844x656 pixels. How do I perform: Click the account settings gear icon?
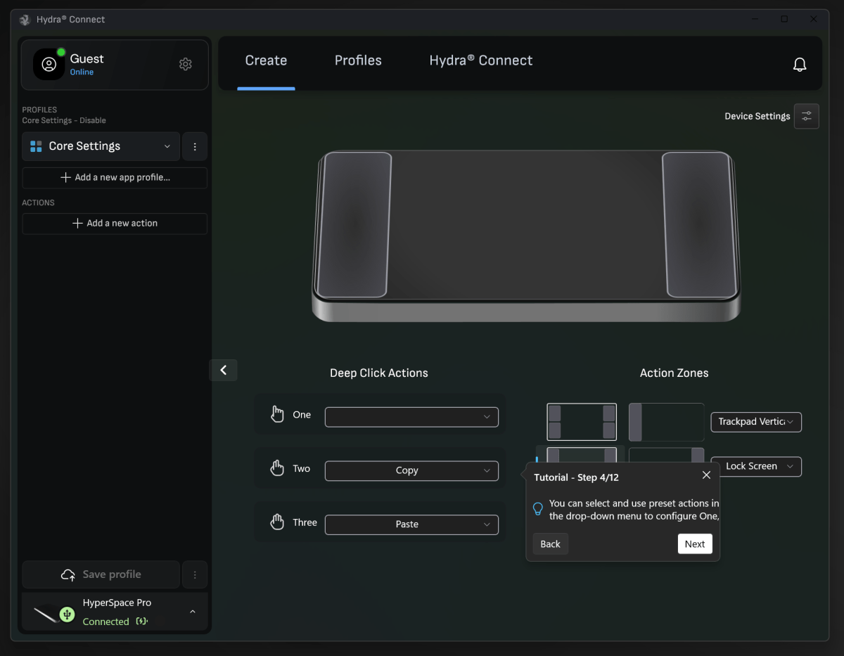tap(186, 64)
